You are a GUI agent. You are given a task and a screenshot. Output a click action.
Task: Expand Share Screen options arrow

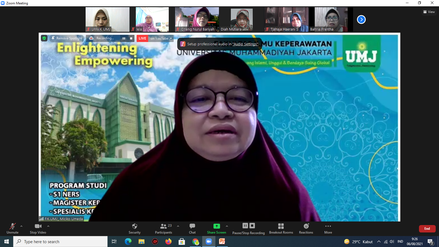coord(227,226)
